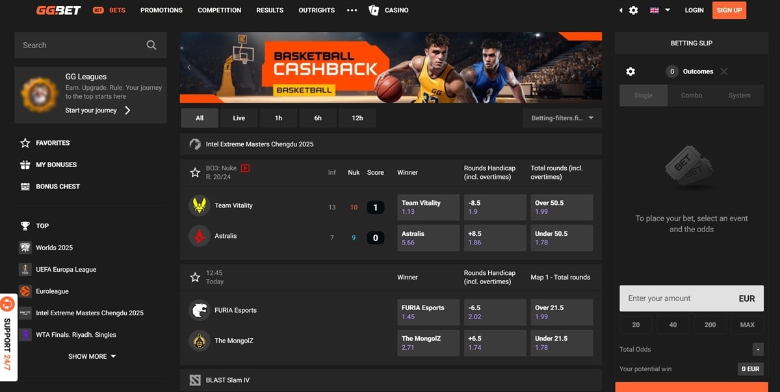Screen dimensions: 780x392
Task: Click the header settings gear icon
Action: (x=633, y=10)
